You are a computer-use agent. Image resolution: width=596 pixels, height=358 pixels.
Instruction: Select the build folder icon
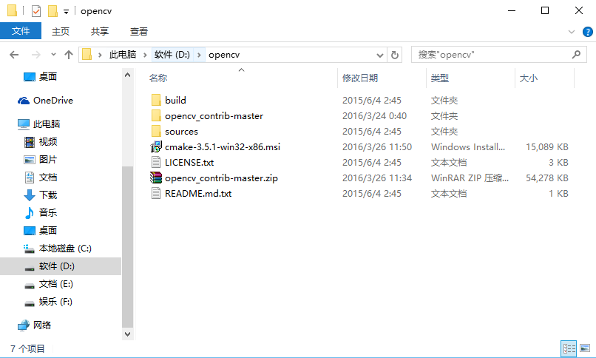(156, 100)
